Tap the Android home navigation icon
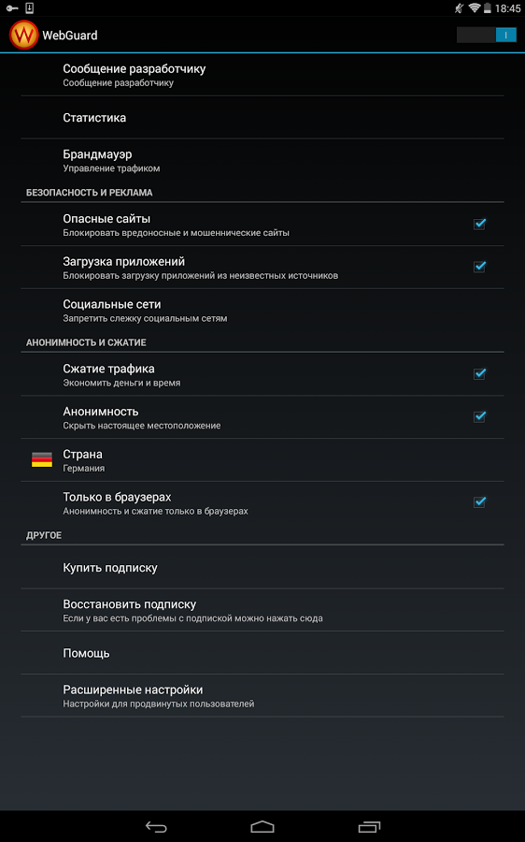This screenshot has width=525, height=842. point(262,827)
